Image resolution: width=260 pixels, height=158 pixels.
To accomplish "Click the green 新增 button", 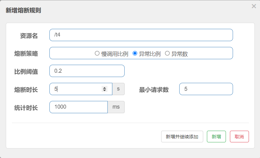I will point(216,137).
